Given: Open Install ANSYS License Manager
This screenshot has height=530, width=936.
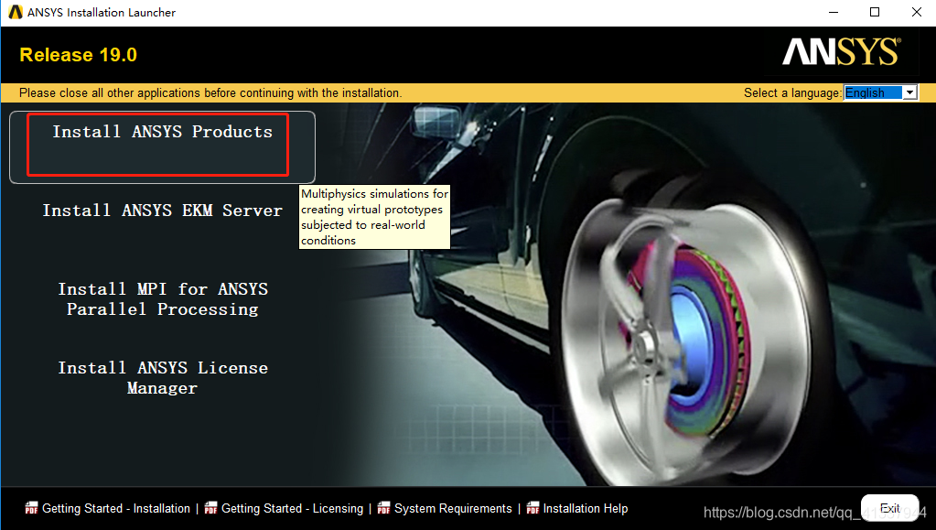Looking at the screenshot, I should coord(162,378).
